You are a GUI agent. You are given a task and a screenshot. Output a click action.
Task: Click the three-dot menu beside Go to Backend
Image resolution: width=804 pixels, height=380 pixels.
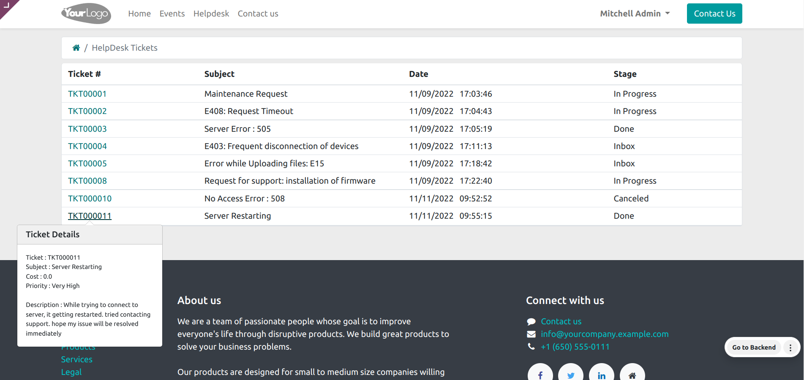click(x=790, y=347)
